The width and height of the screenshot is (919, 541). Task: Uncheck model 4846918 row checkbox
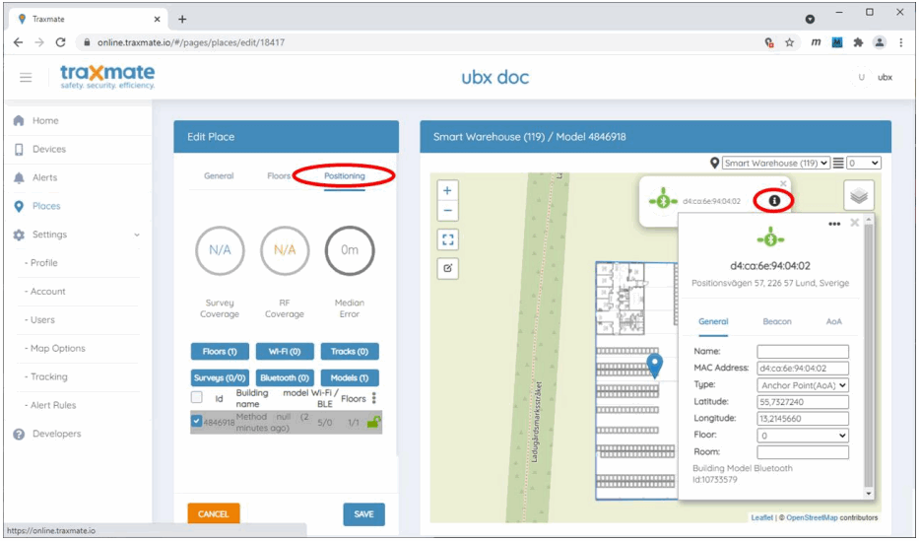tap(197, 421)
